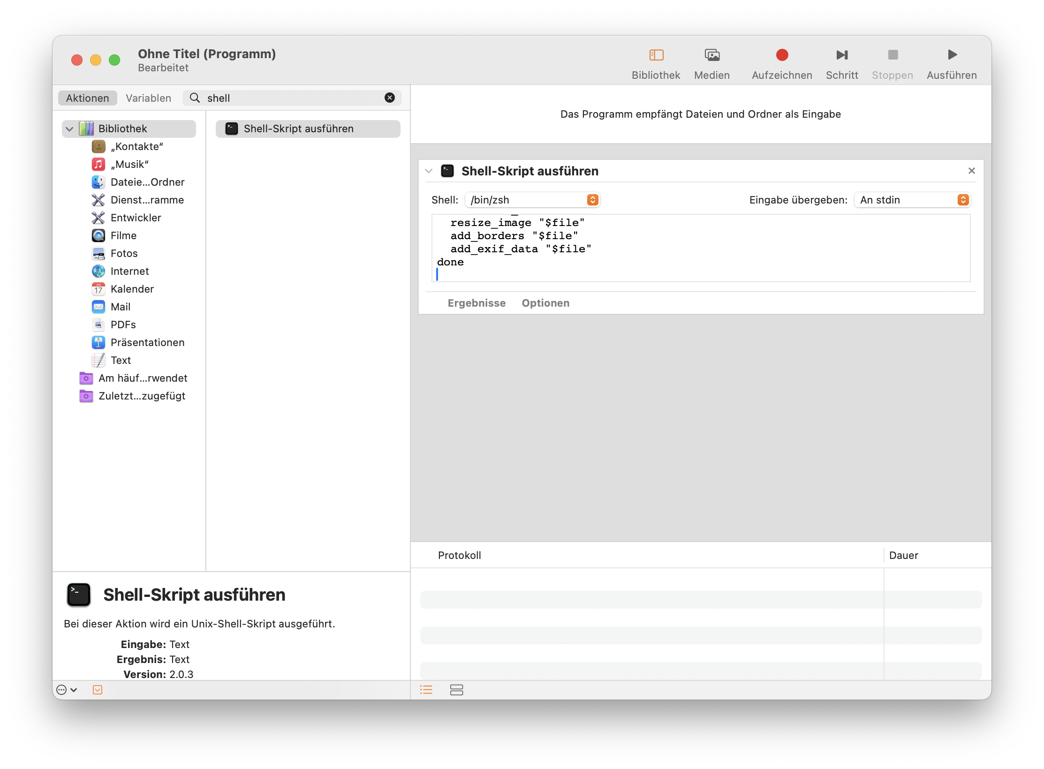Run the workflow with Ausführen

click(952, 55)
